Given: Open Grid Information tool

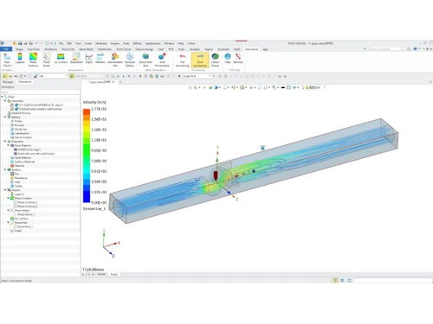Looking at the screenshot, I should point(162,60).
